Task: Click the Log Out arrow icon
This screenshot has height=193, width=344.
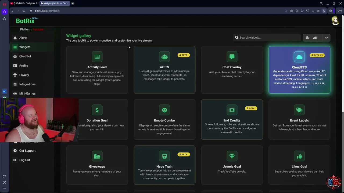Action: (x=15, y=160)
